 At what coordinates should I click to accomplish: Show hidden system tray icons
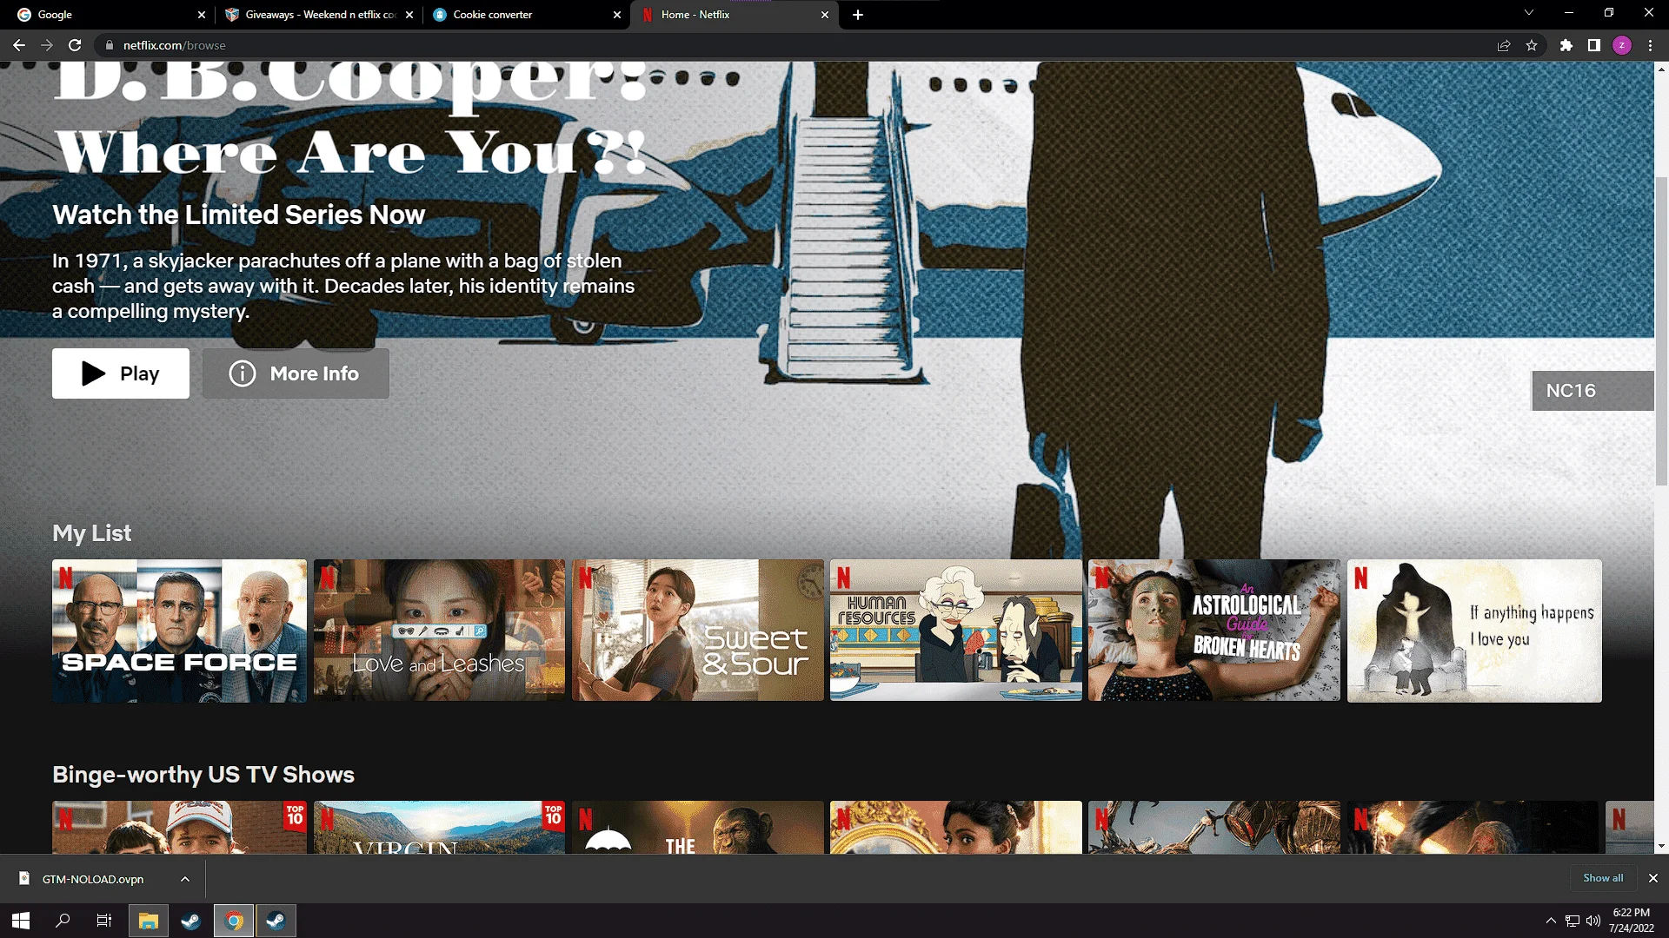point(1551,921)
